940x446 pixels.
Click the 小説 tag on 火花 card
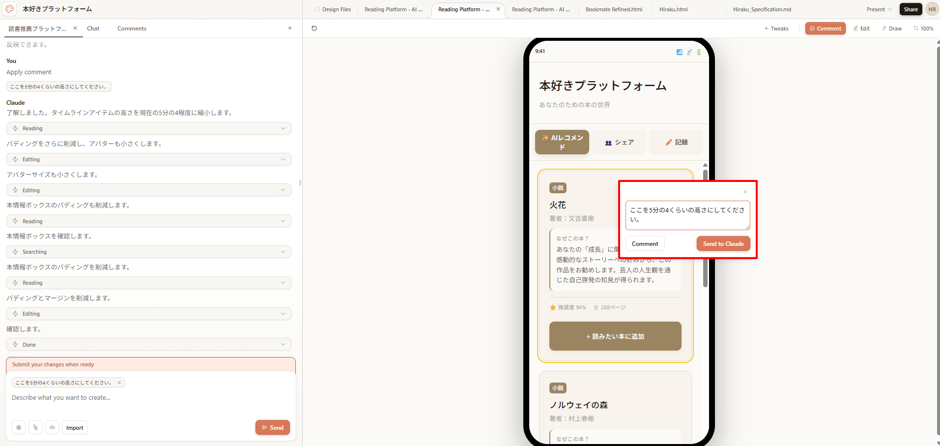click(x=558, y=188)
